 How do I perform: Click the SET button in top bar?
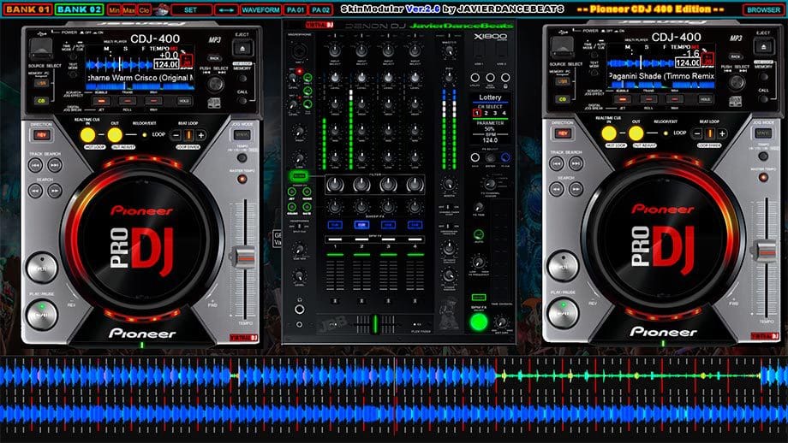(190, 10)
